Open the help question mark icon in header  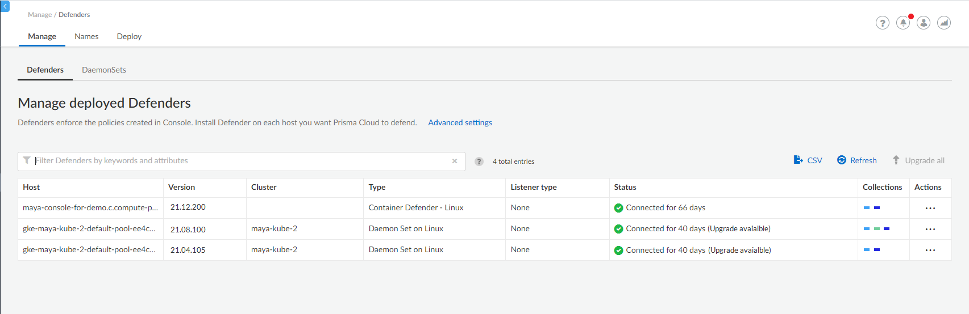click(882, 23)
